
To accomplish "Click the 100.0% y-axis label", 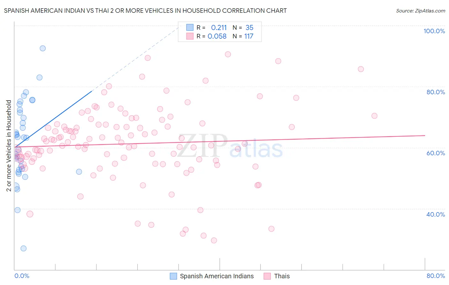I will click(434, 31).
